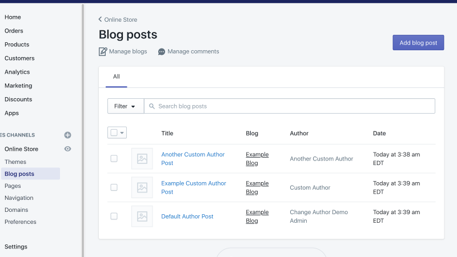
Task: Click the Manage blogs link
Action: coord(128,51)
